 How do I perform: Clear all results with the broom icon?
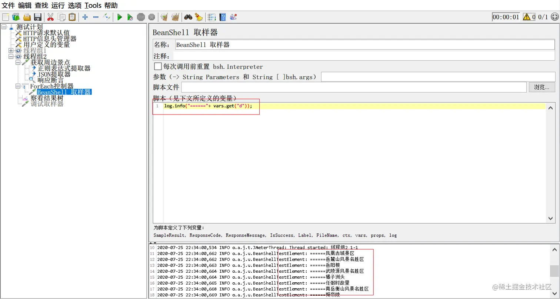[175, 17]
